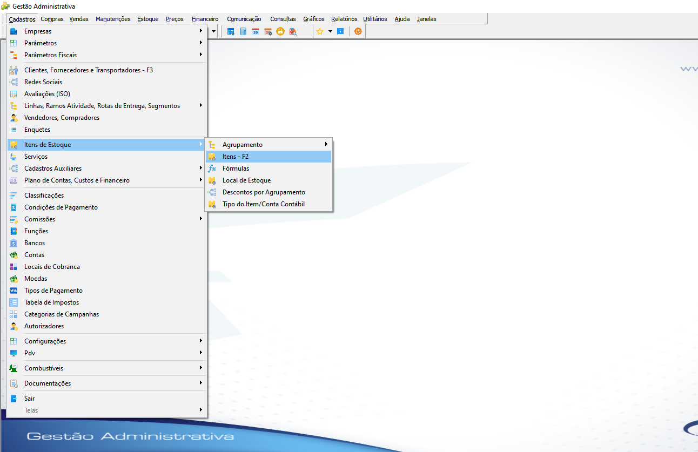The image size is (698, 452).
Task: Open the Estoque menu
Action: [148, 19]
